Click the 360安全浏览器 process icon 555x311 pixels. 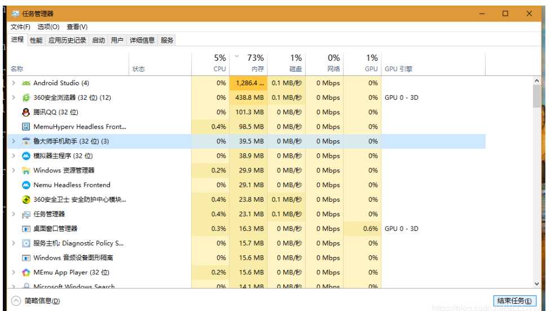26,97
